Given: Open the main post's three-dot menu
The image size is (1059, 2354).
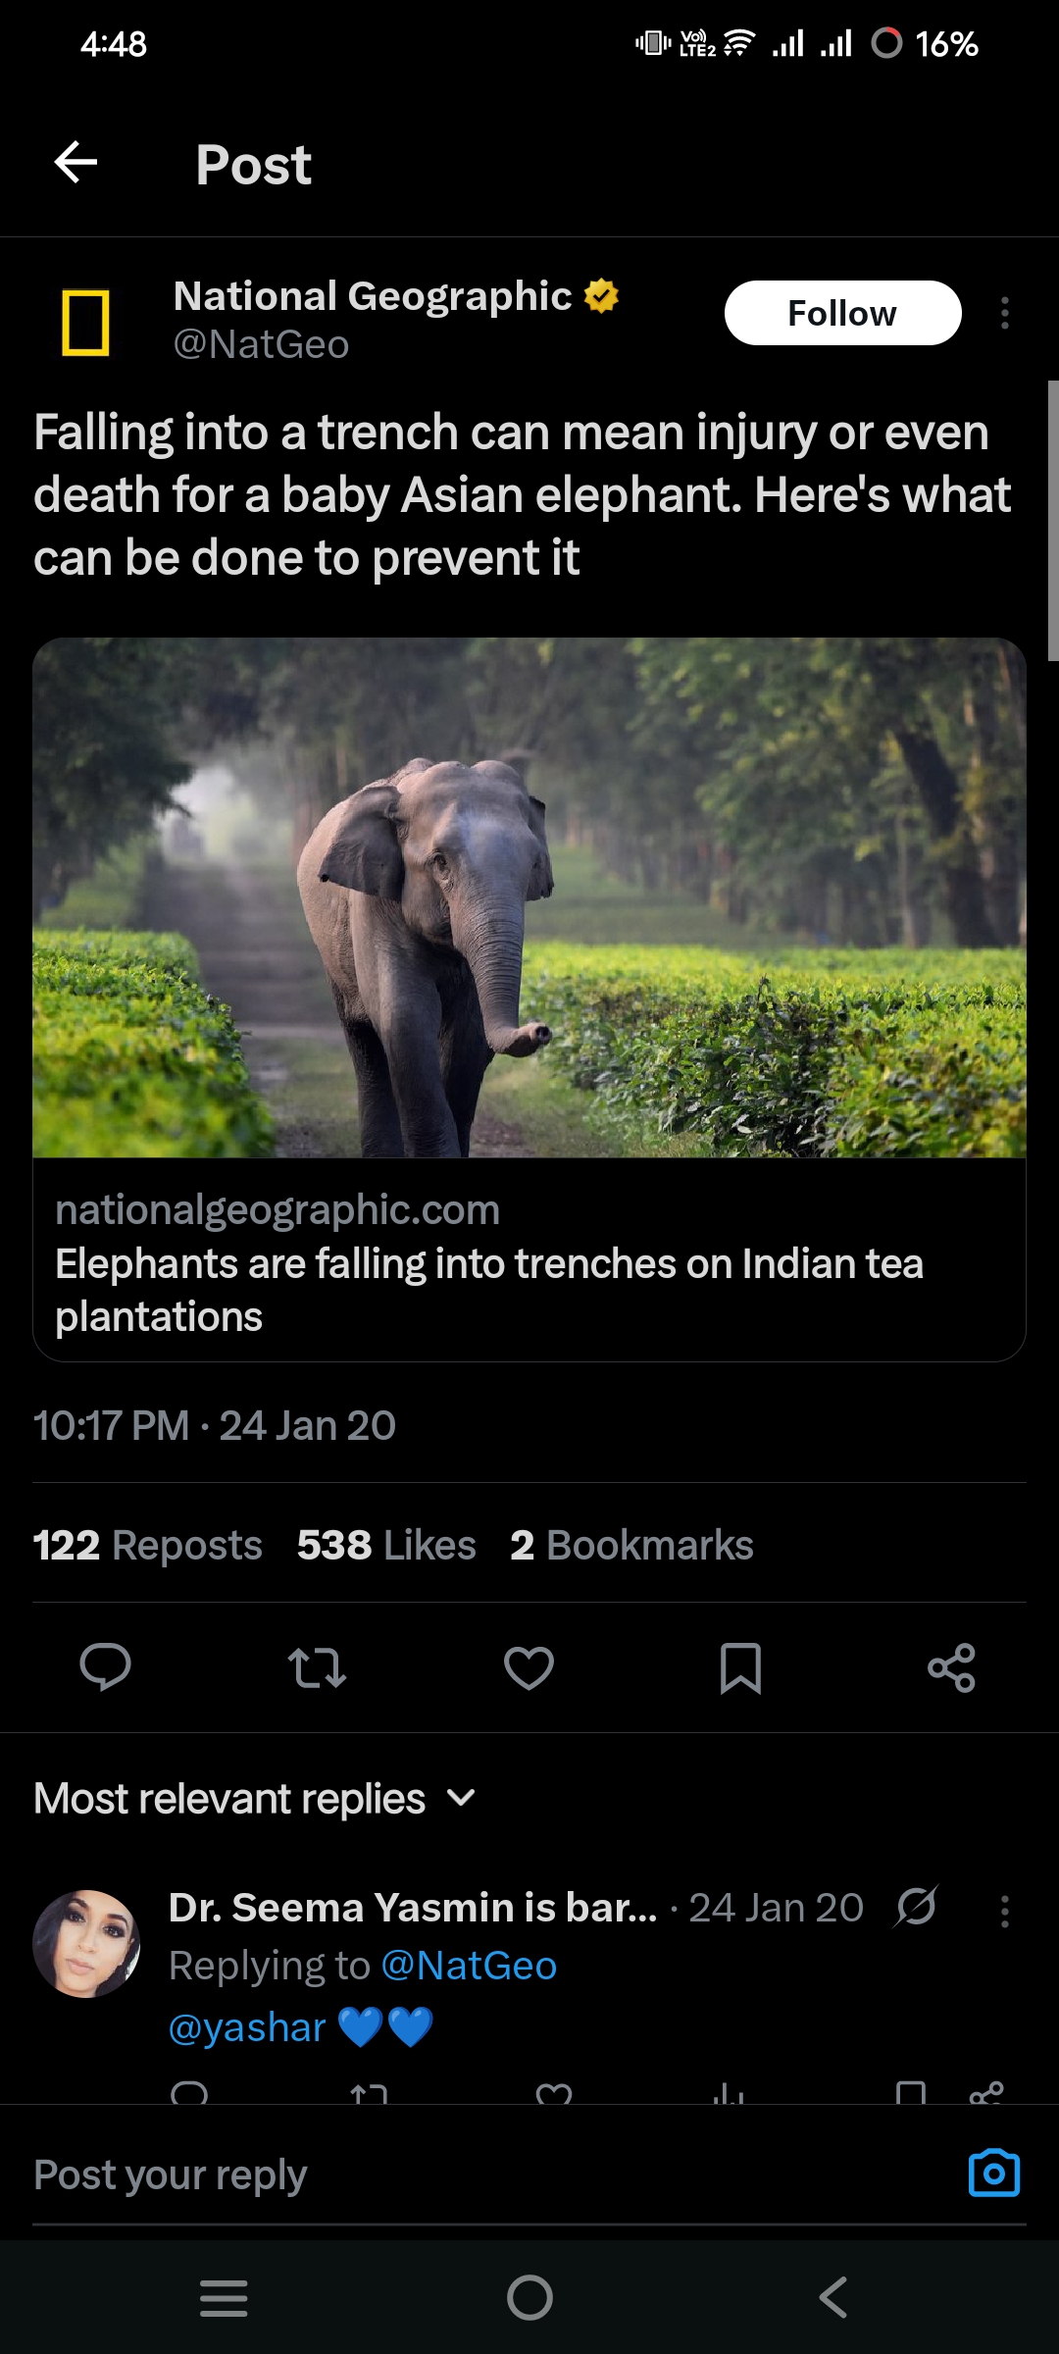Looking at the screenshot, I should [x=1004, y=314].
